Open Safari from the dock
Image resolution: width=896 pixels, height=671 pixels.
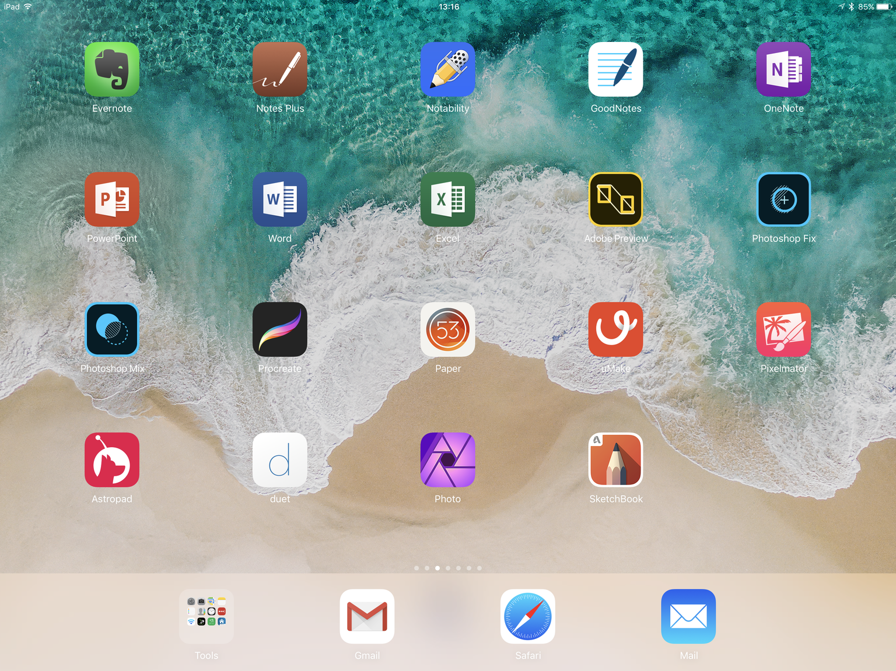pyautogui.click(x=528, y=616)
